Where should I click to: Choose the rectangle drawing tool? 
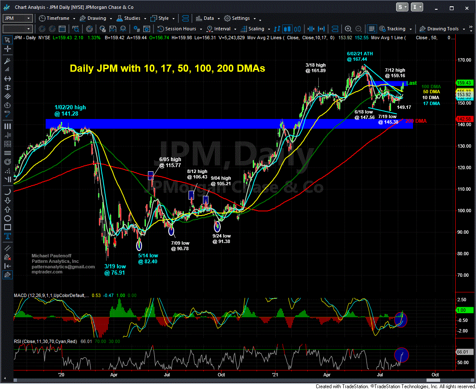pos(7,227)
